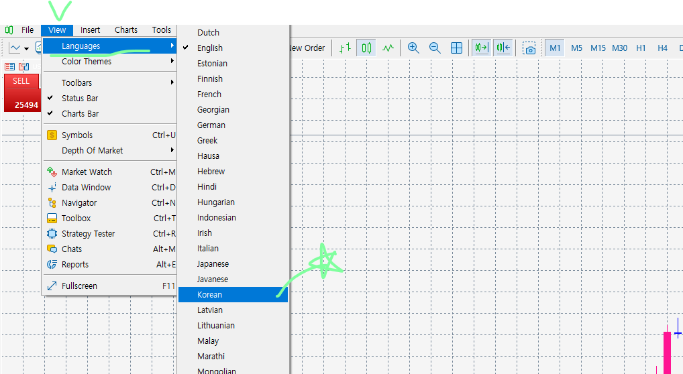The height and width of the screenshot is (374, 683).
Task: Uncheck Status Bar in the View menu
Action: tap(80, 99)
